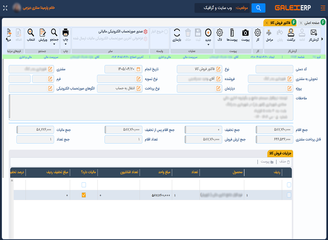Toggle مالیات دارد checkbox in empty filter row
The width and height of the screenshot is (328, 240).
[84, 185]
